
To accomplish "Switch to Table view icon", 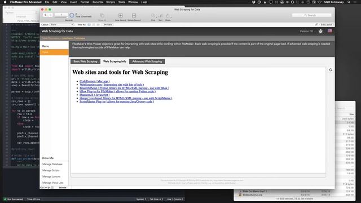I will click(98, 25).
